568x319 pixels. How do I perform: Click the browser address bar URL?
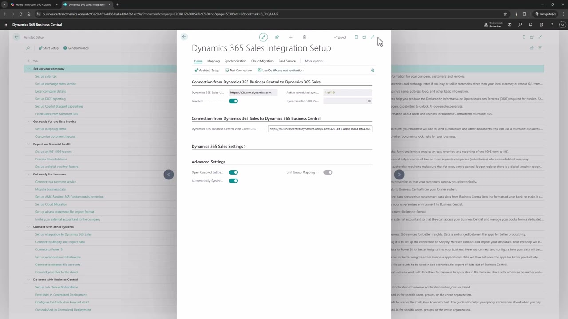point(161,14)
